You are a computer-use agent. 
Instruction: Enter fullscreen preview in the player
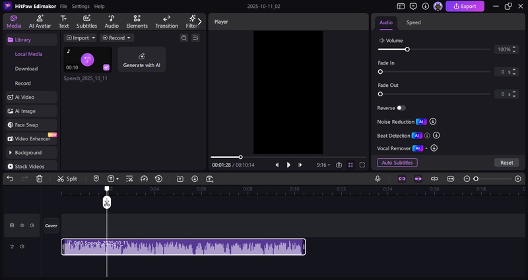click(363, 165)
